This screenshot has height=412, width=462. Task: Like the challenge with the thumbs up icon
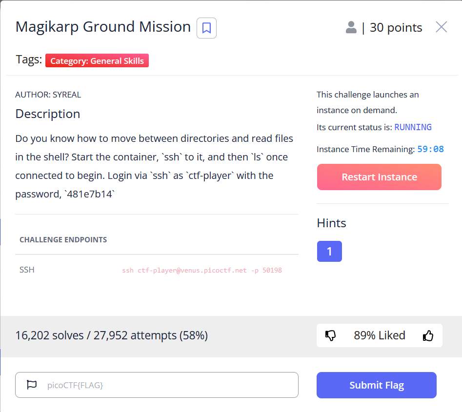[x=428, y=335]
